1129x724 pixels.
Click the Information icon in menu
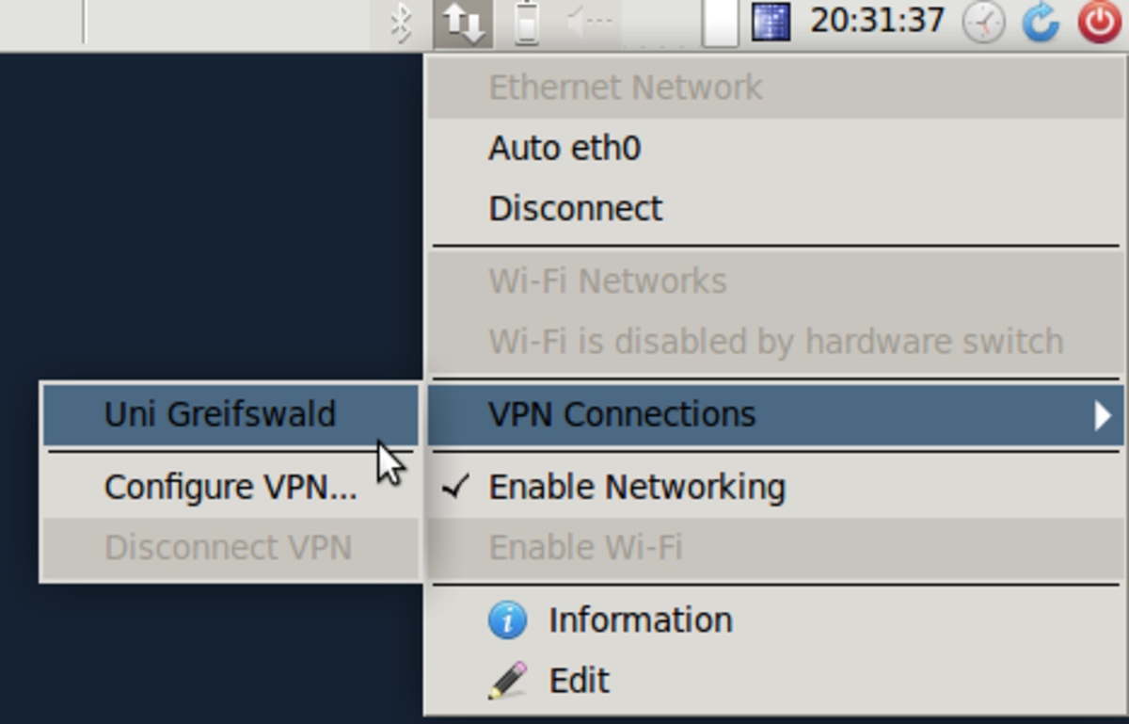507,620
